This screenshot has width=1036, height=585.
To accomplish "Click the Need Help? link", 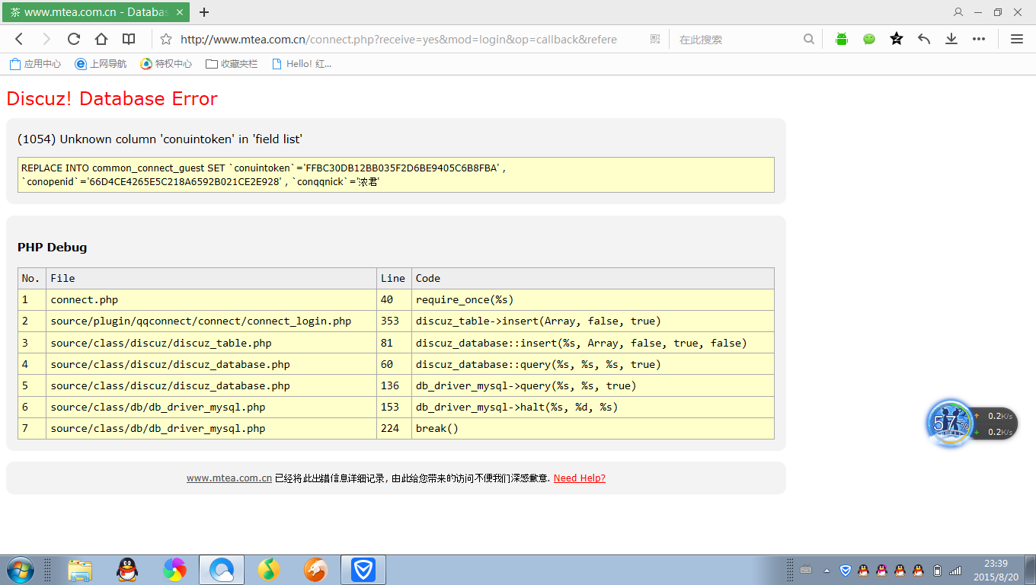I will pos(580,478).
